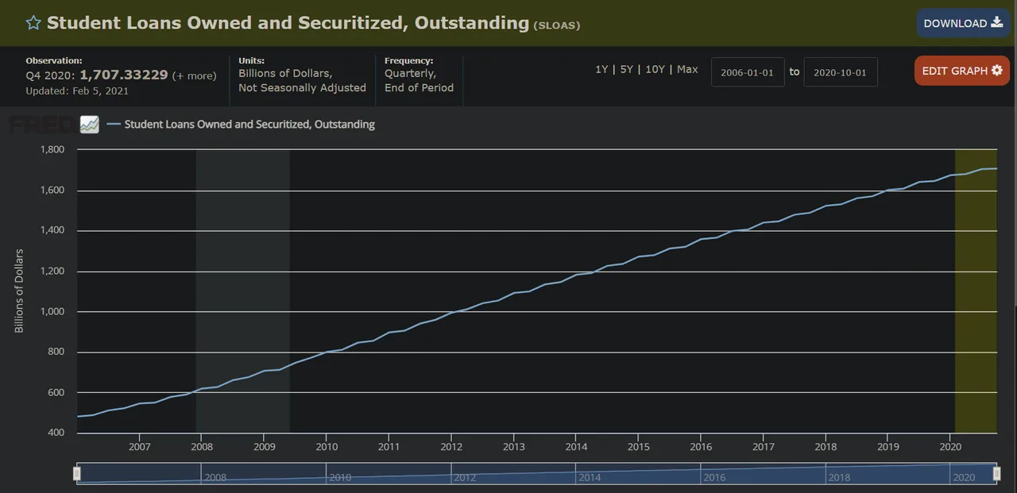
Task: Click the SLOAS series code
Action: [x=556, y=25]
